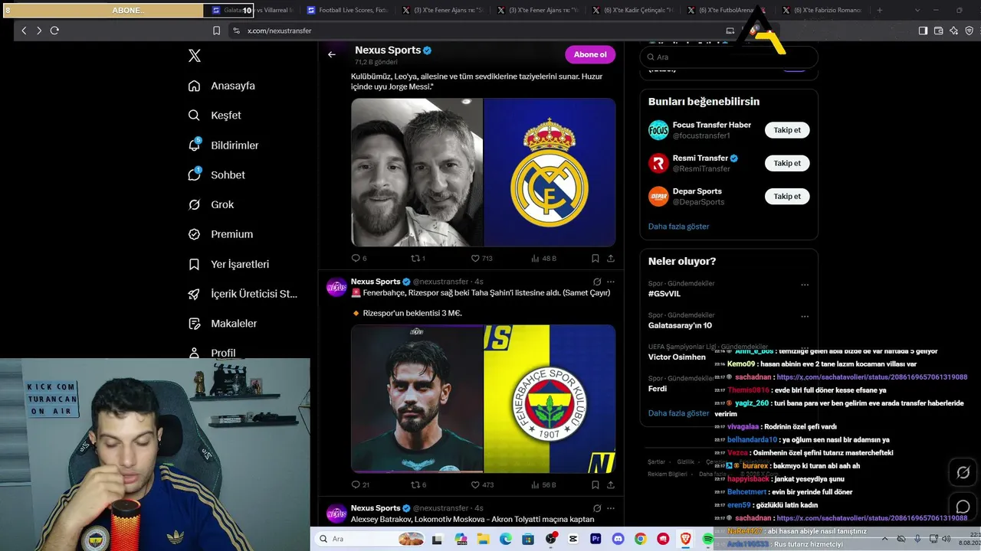Open Discord from the taskbar
This screenshot has height=551, width=981.
tap(617, 540)
